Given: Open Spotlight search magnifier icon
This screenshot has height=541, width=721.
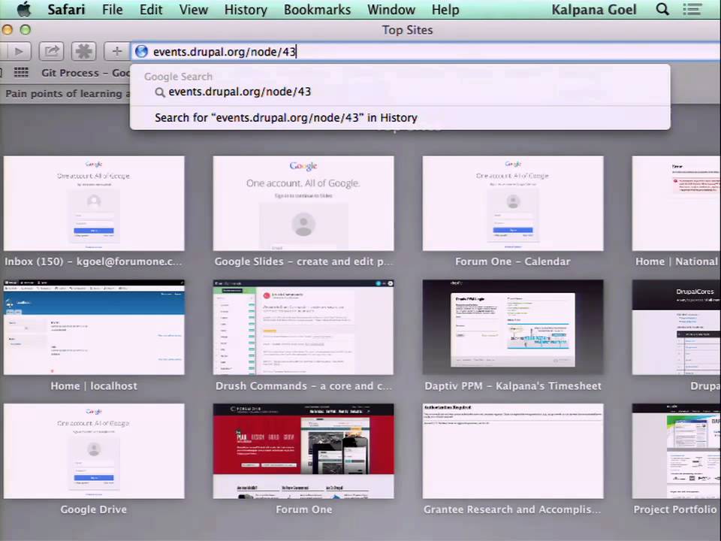Looking at the screenshot, I should (662, 9).
